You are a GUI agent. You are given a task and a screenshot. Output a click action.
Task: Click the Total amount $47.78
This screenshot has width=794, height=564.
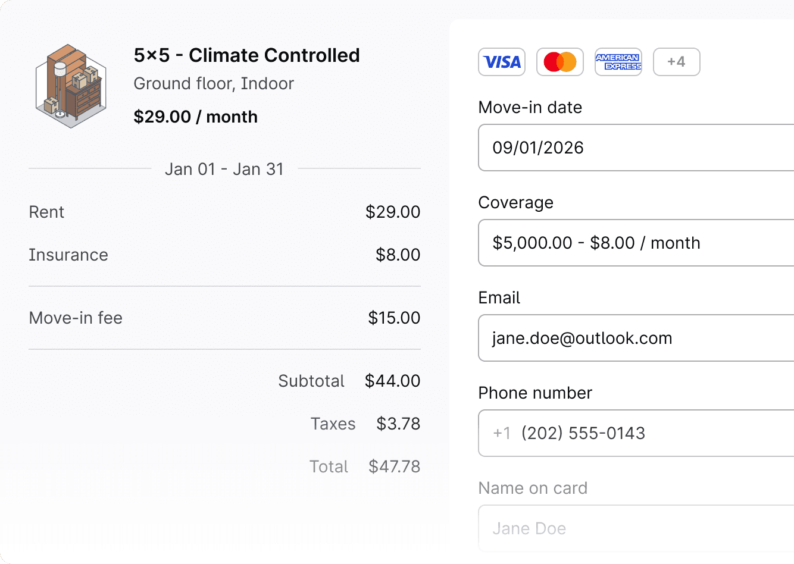pyautogui.click(x=394, y=466)
